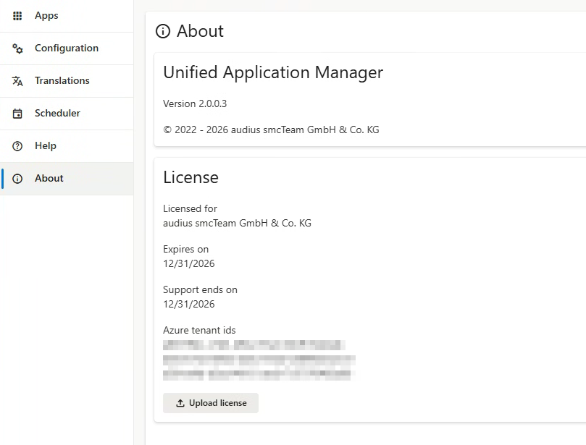Click the License heading
The image size is (586, 445).
point(191,177)
